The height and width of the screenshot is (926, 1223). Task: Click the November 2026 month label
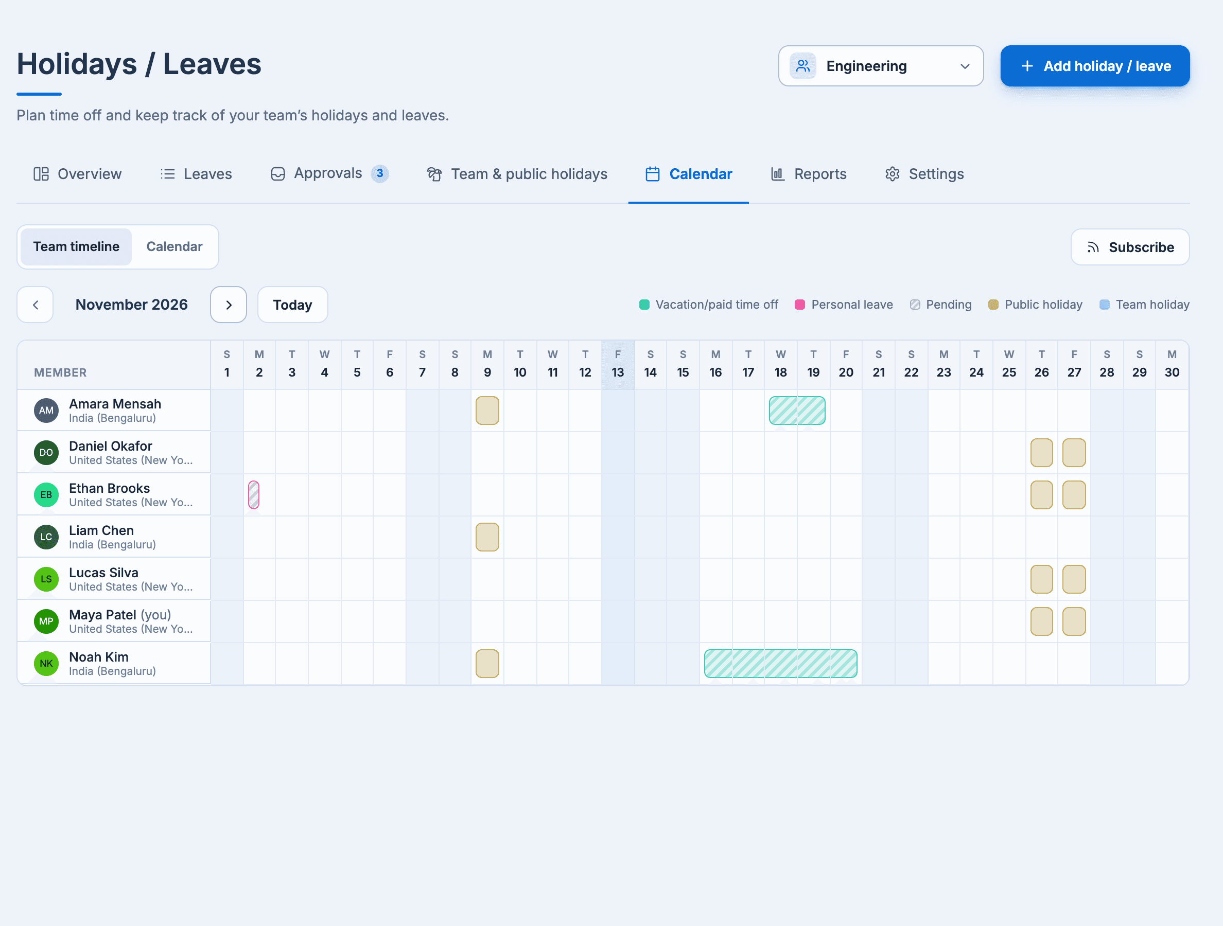[132, 305]
